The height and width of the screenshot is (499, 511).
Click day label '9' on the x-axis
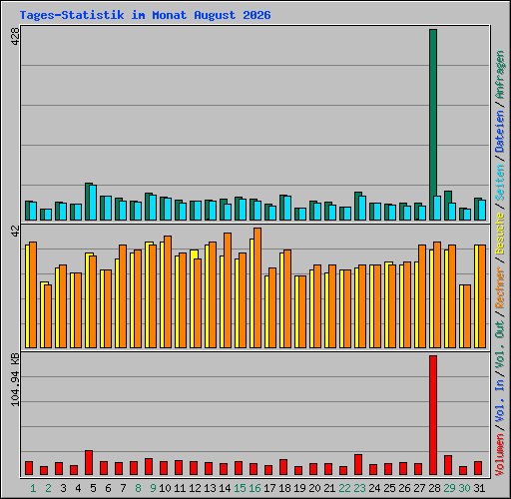click(x=153, y=488)
